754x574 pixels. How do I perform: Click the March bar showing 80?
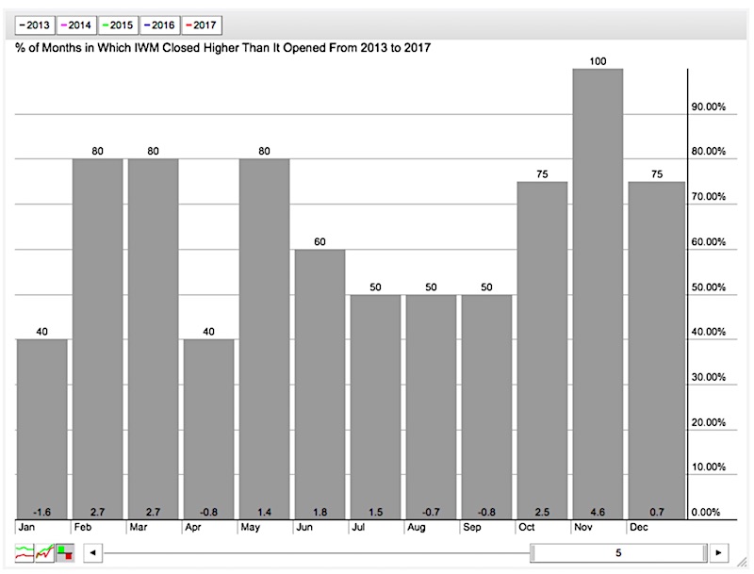tap(153, 338)
